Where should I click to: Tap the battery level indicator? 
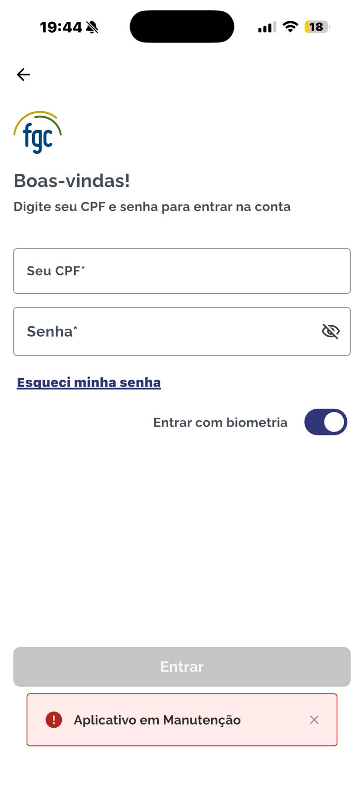317,27
